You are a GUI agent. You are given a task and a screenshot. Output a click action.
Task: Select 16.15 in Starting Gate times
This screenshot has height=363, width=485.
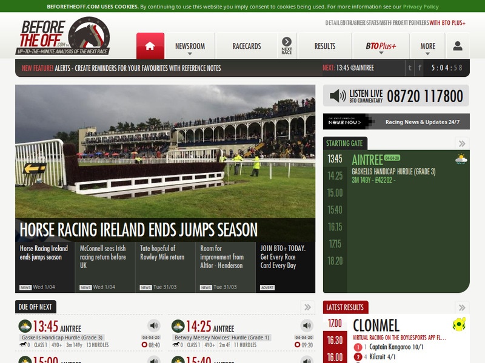coord(335,227)
